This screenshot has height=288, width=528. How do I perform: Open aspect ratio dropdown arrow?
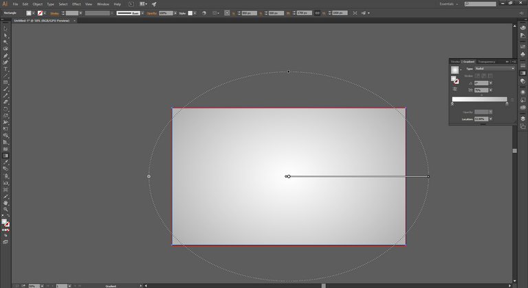pos(491,90)
